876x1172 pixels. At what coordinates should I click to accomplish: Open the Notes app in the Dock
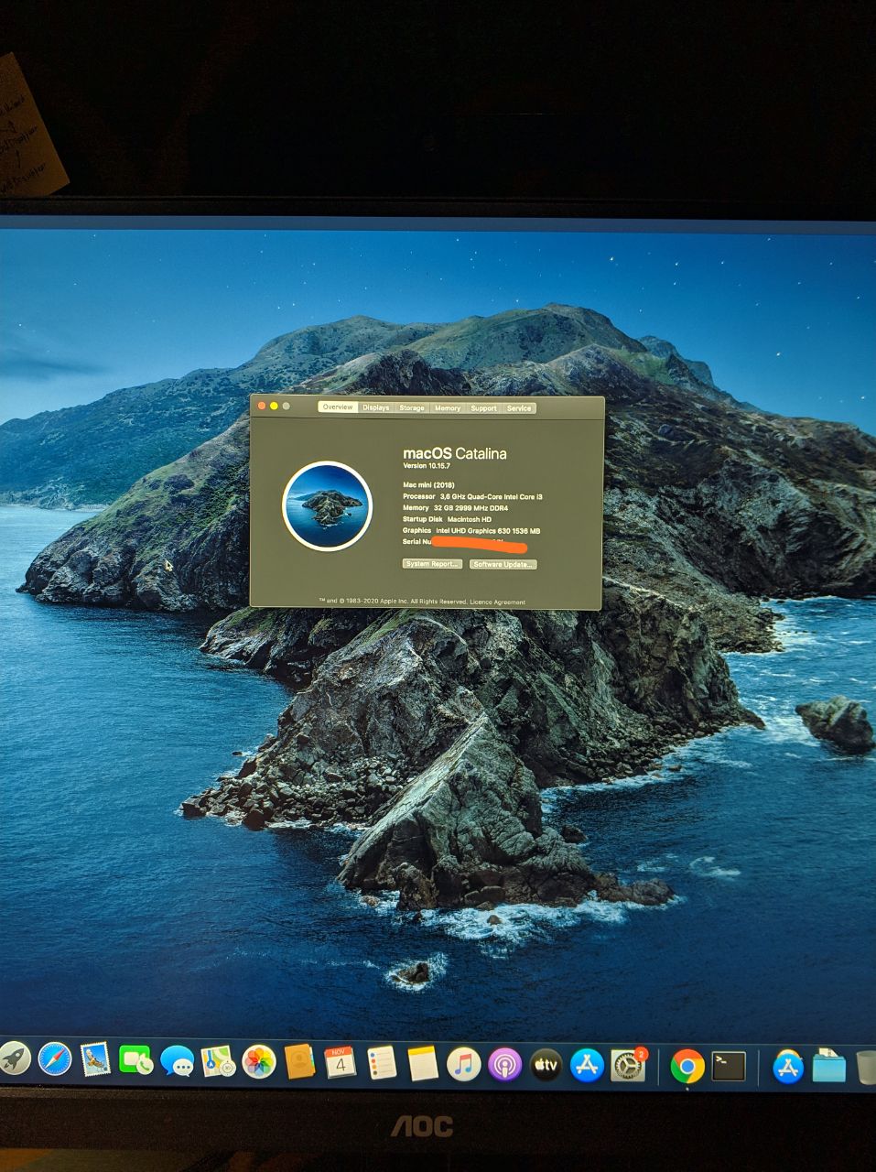(423, 1064)
